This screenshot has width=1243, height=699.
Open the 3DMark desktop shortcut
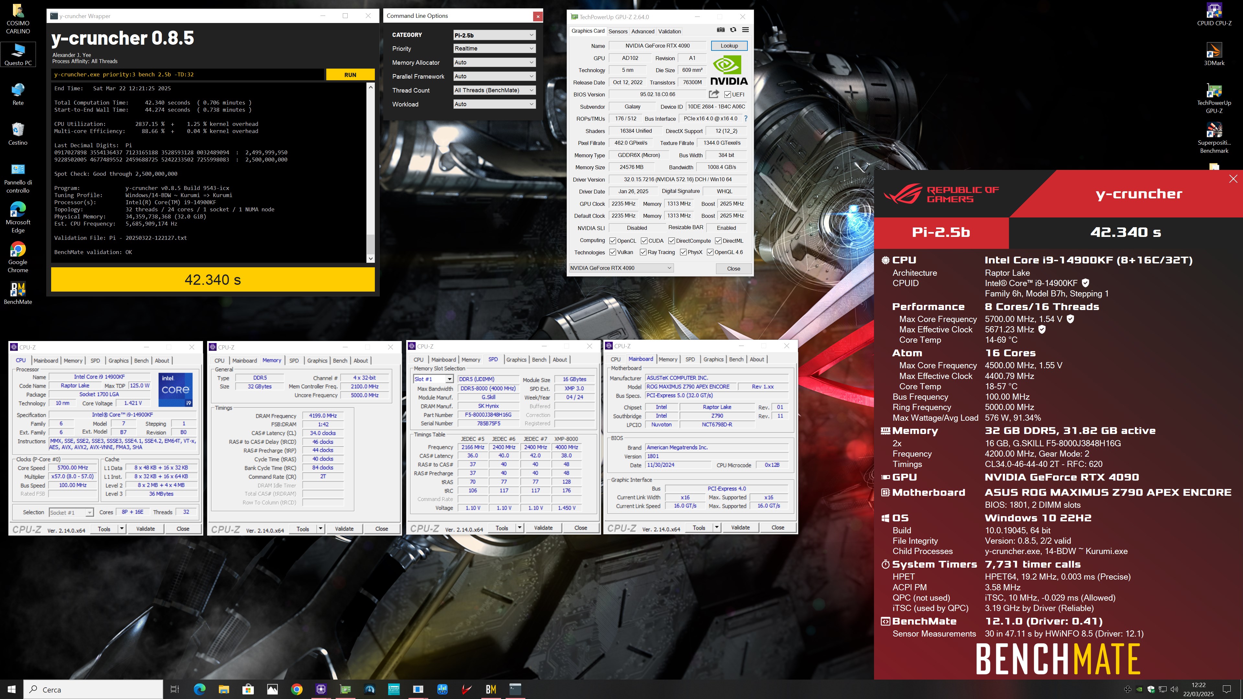[1214, 54]
